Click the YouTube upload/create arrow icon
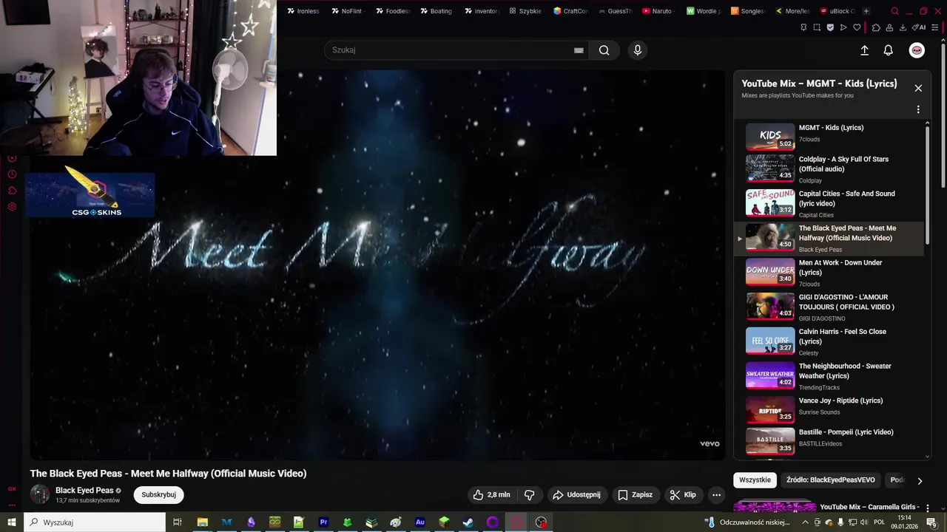The width and height of the screenshot is (947, 532). pos(864,50)
